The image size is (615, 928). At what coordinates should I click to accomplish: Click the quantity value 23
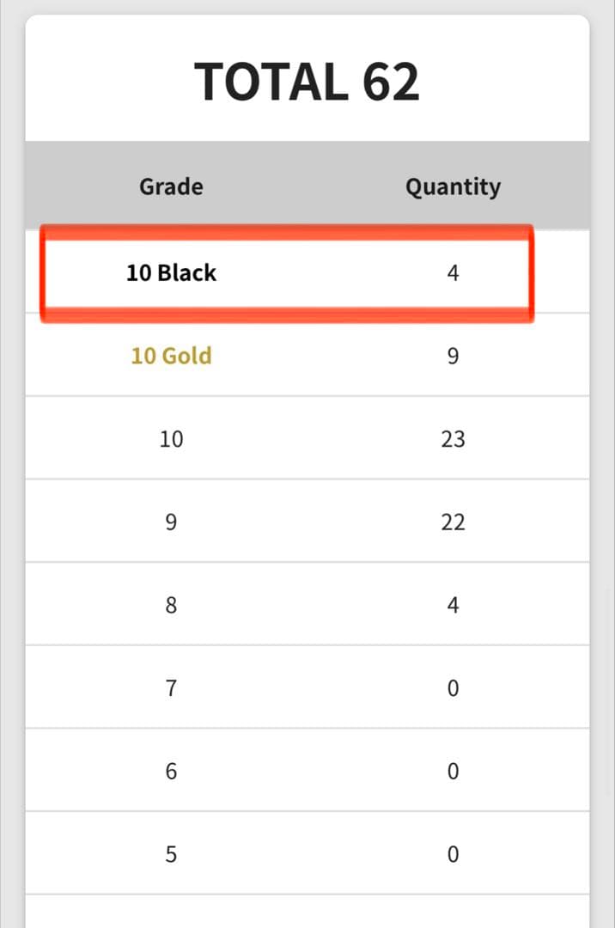click(x=453, y=439)
